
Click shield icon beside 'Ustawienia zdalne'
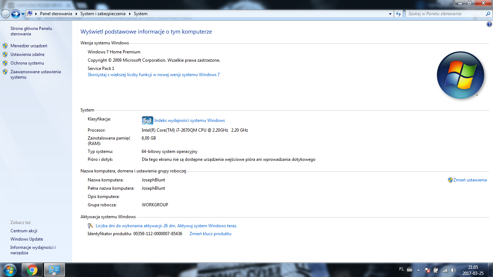pos(5,54)
